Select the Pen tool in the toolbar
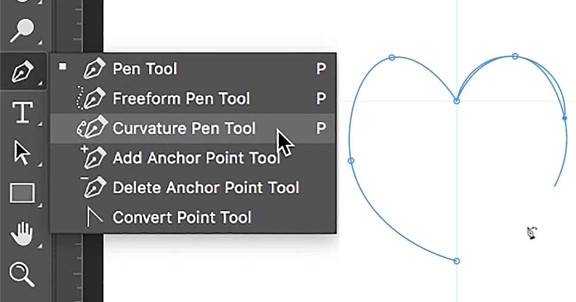576x302 pixels. pyautogui.click(x=23, y=71)
